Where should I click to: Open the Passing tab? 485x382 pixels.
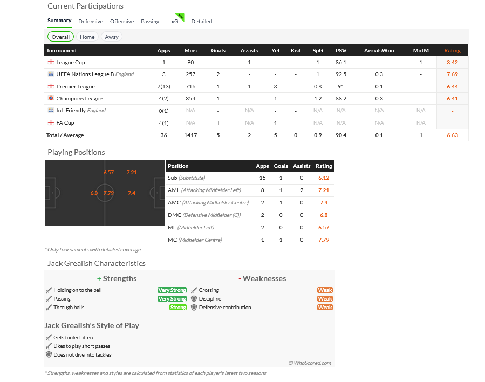(150, 22)
